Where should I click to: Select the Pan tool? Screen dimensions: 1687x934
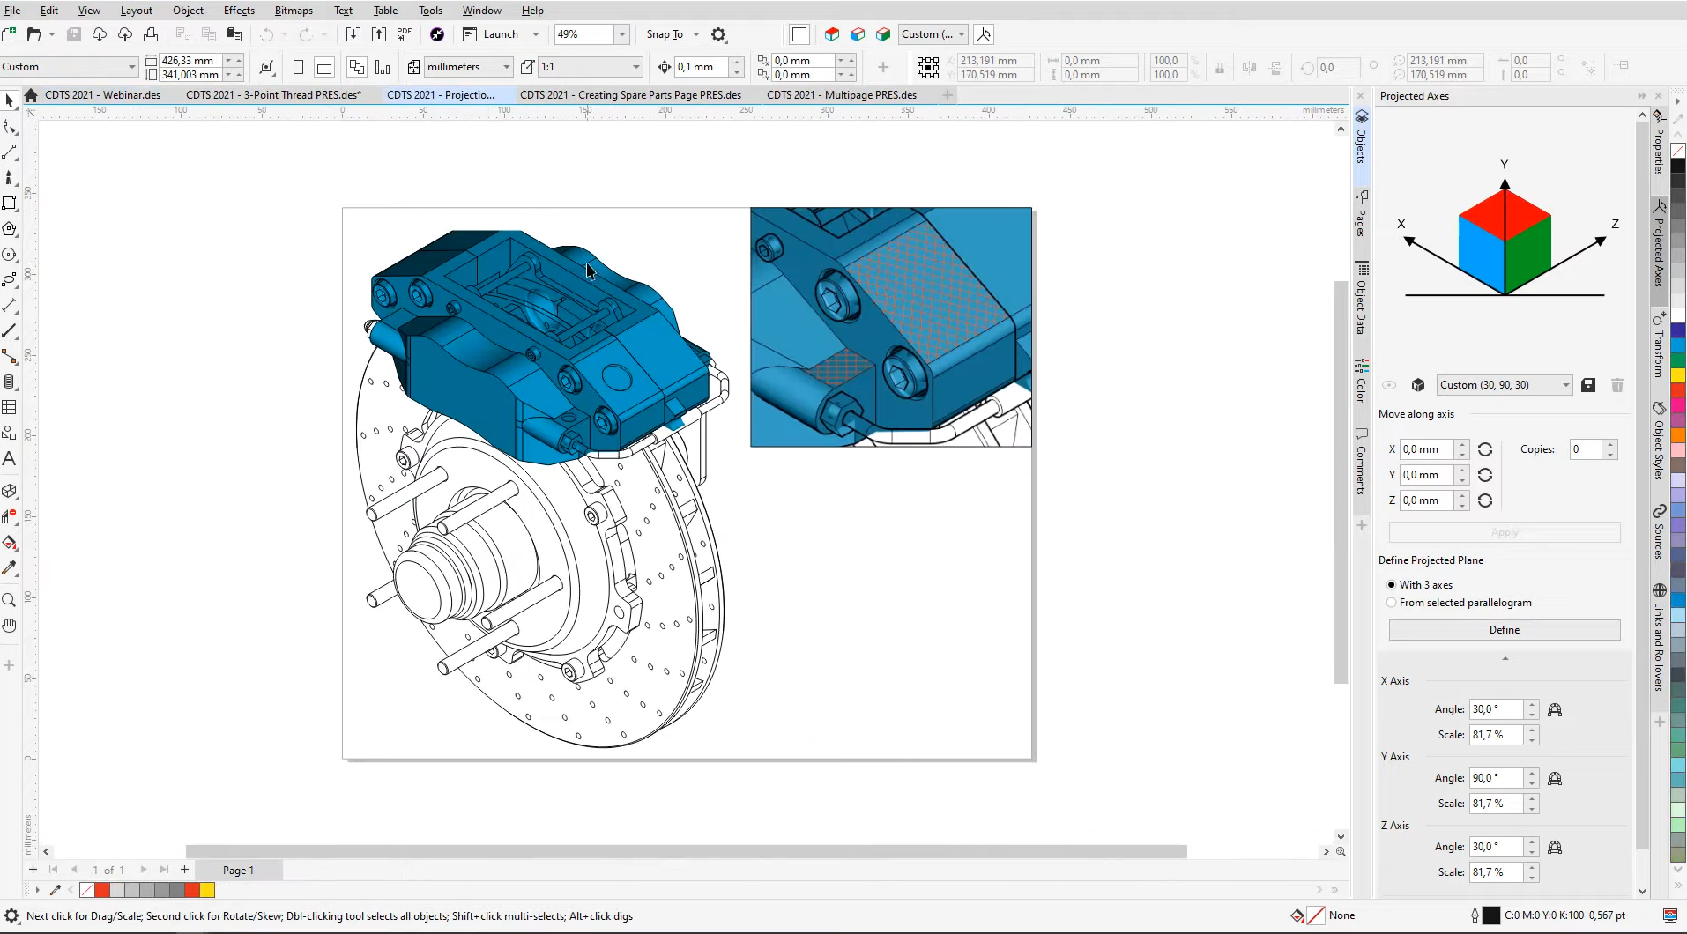pos(10,626)
